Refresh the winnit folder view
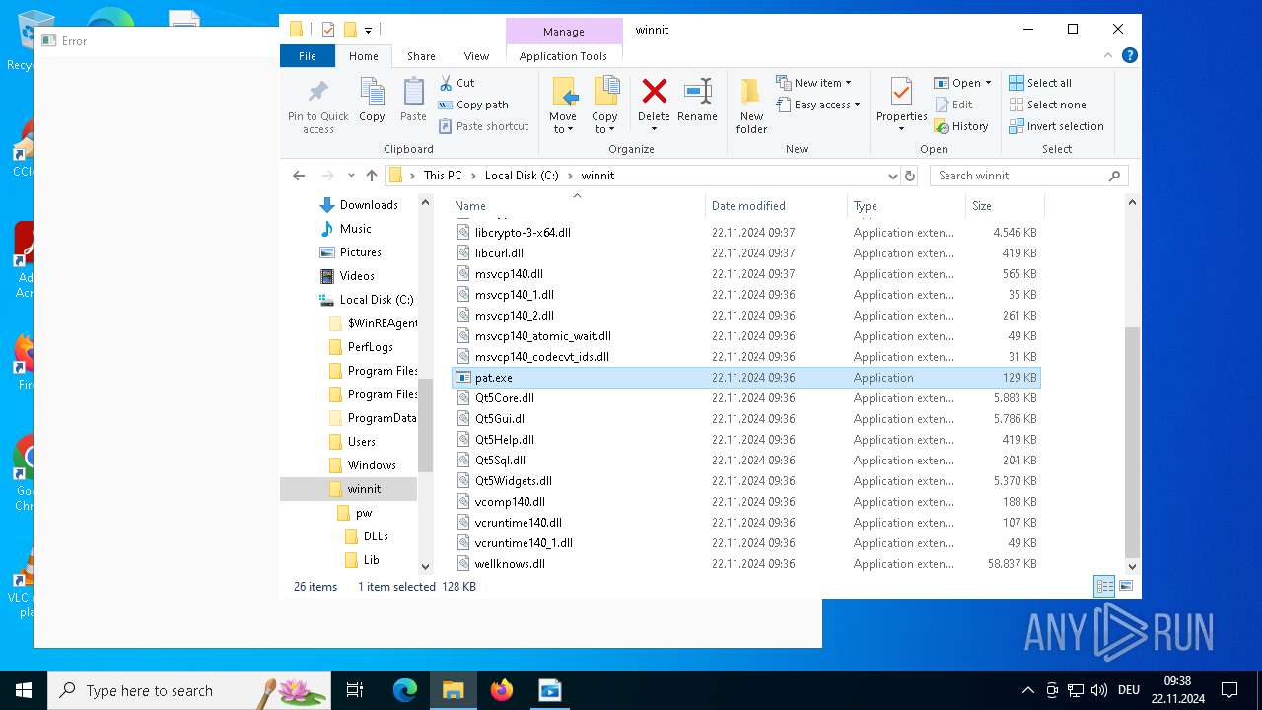Image resolution: width=1262 pixels, height=710 pixels. (910, 176)
